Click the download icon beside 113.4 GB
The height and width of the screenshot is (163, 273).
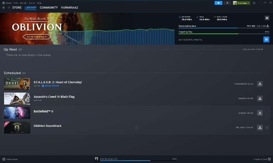pos(268,26)
